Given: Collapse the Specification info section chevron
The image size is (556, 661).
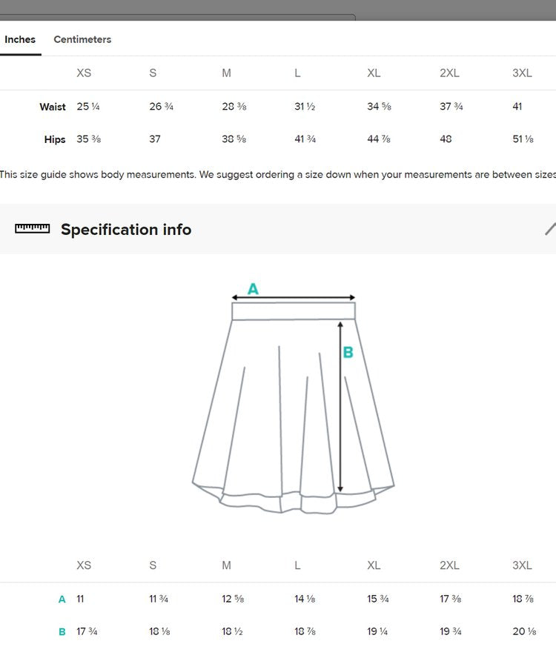Looking at the screenshot, I should (550, 229).
